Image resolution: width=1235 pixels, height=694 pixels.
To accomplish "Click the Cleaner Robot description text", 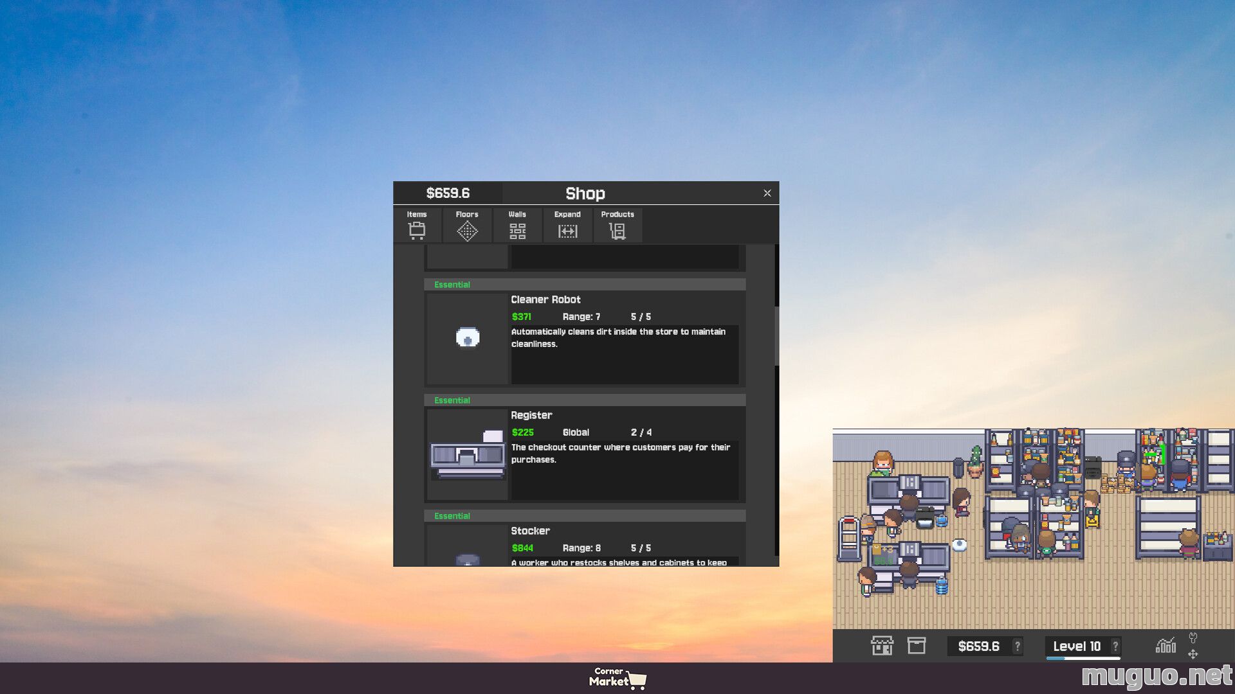I will coord(618,337).
